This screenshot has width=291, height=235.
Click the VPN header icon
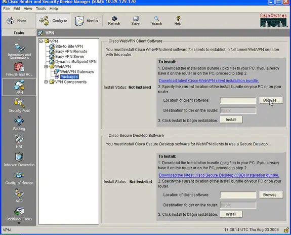pyautogui.click(x=40, y=33)
